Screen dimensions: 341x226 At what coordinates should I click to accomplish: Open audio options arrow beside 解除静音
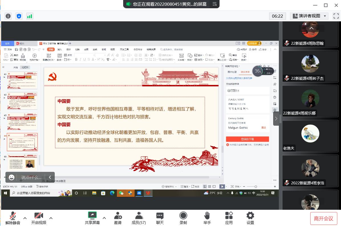(25, 218)
